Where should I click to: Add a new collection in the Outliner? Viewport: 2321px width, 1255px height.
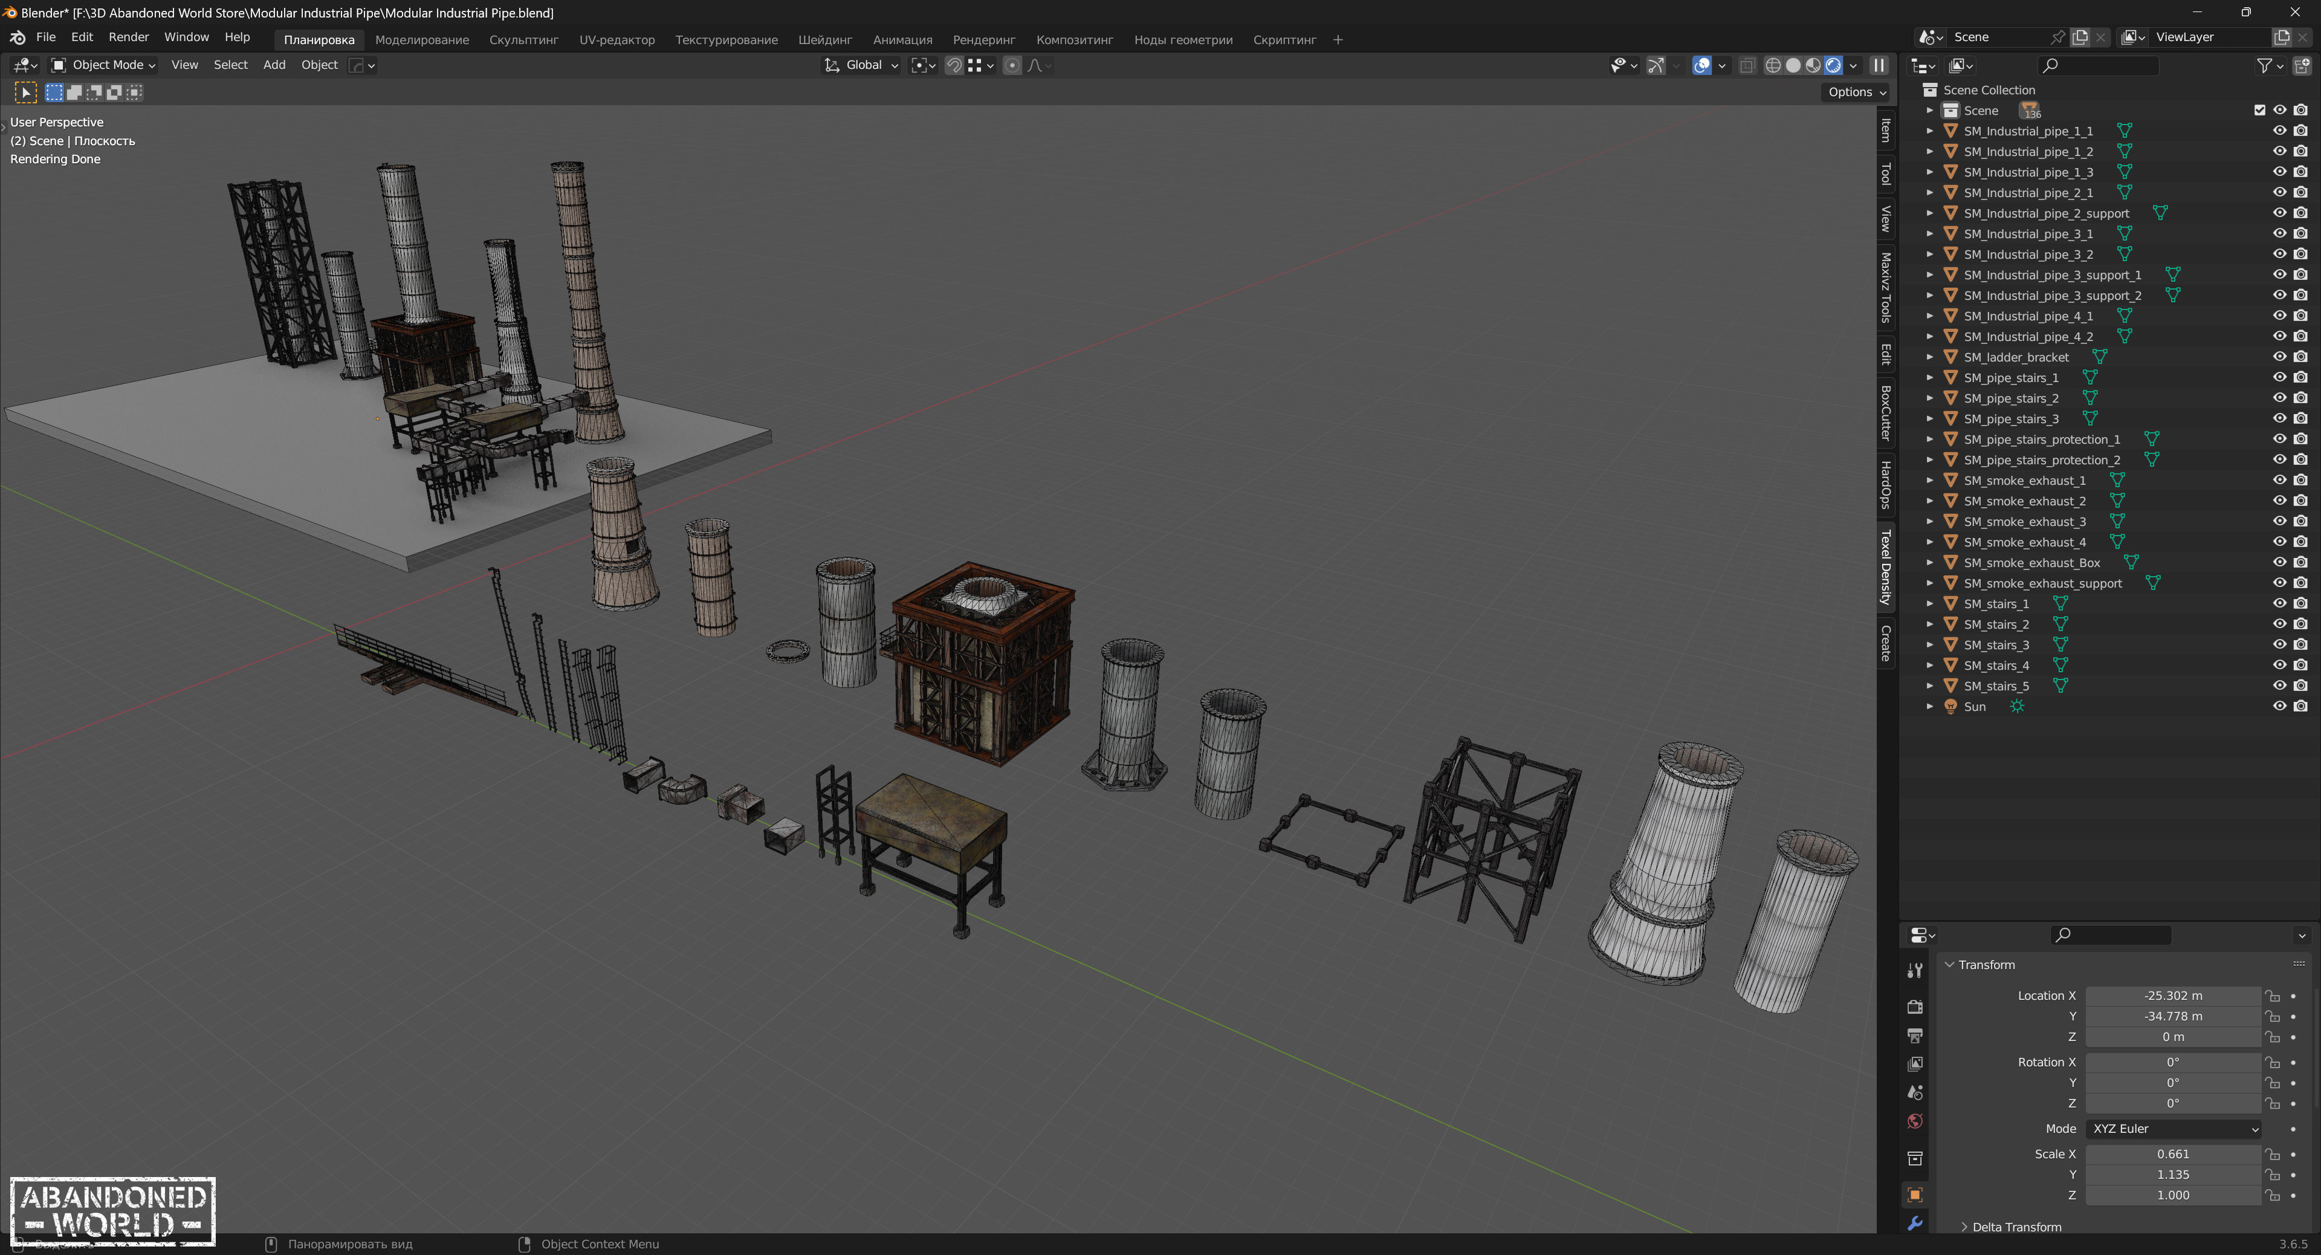coord(2301,65)
